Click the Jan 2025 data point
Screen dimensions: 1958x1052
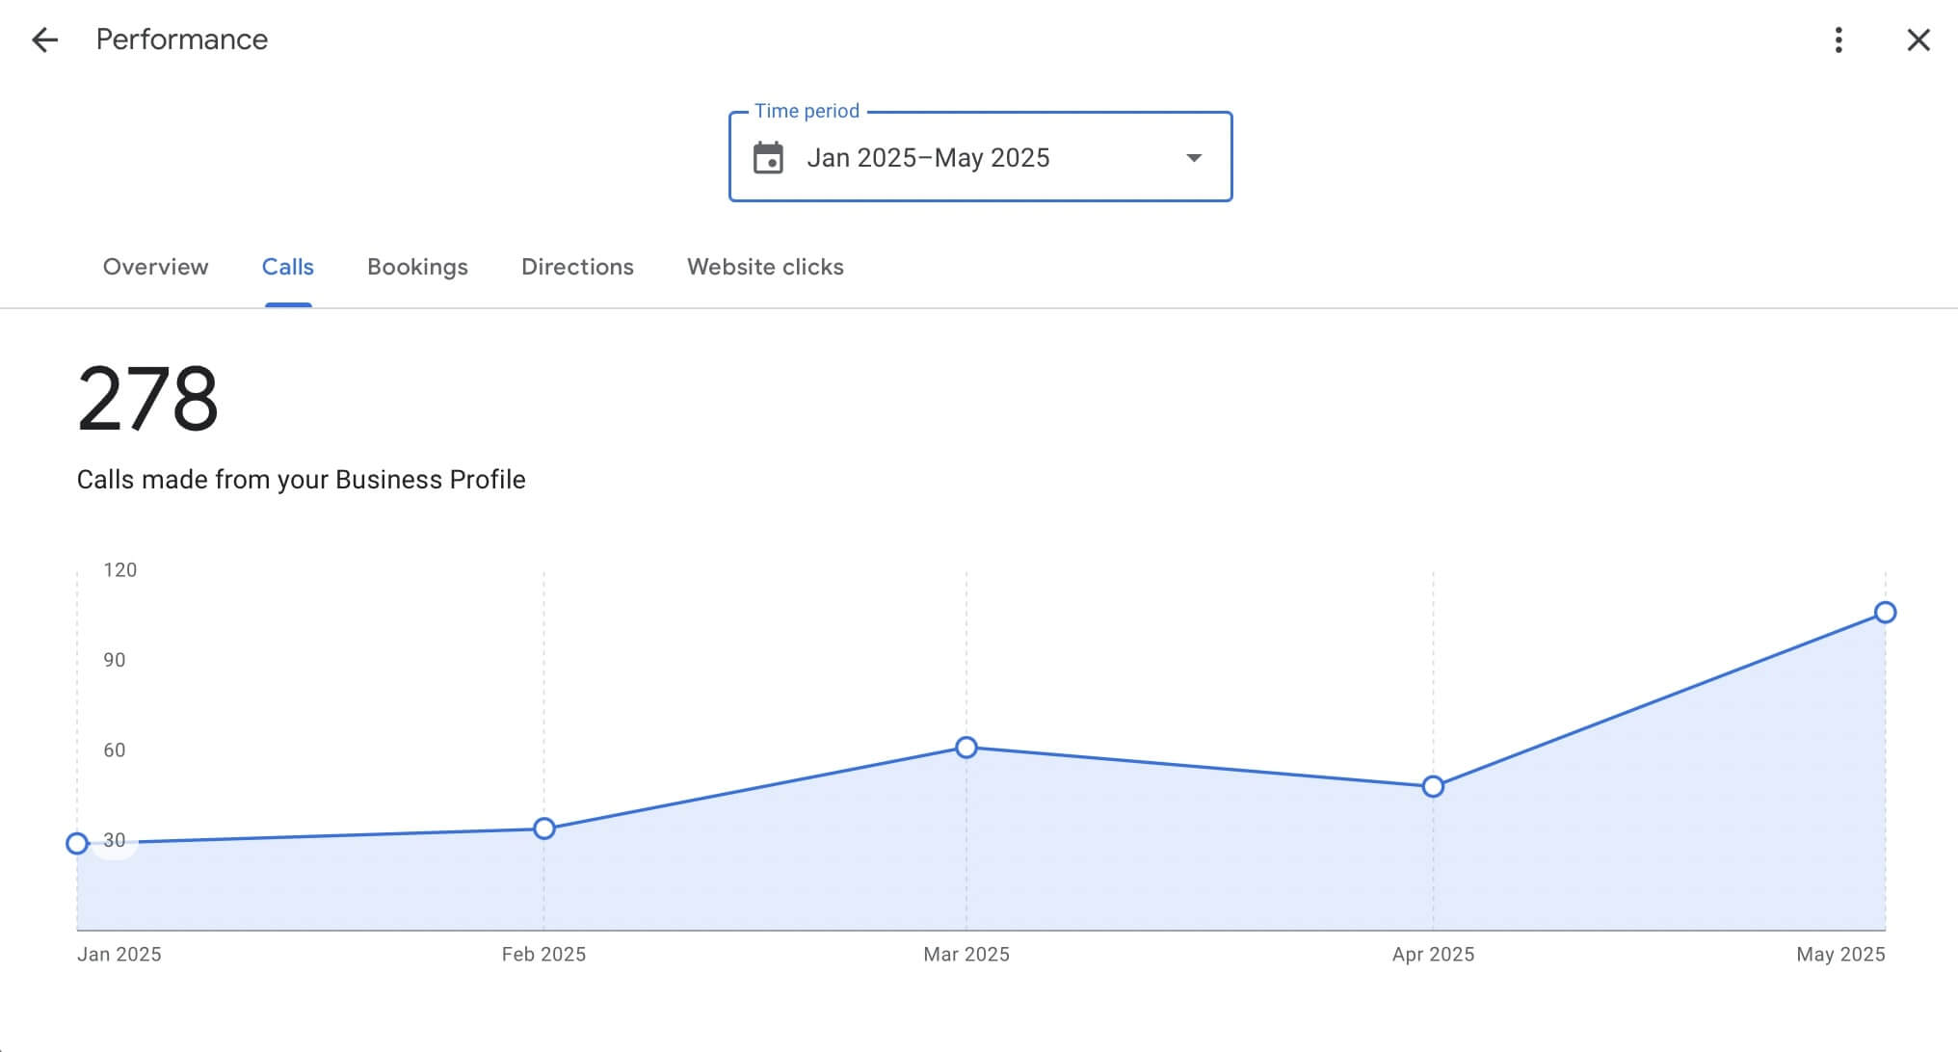[x=77, y=844]
